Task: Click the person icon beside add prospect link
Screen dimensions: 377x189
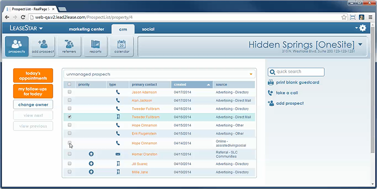Action: [271, 103]
